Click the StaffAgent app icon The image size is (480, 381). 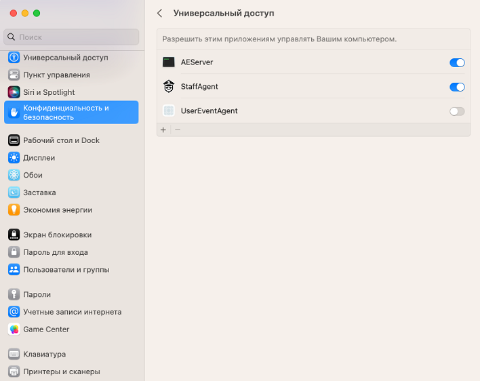(169, 87)
